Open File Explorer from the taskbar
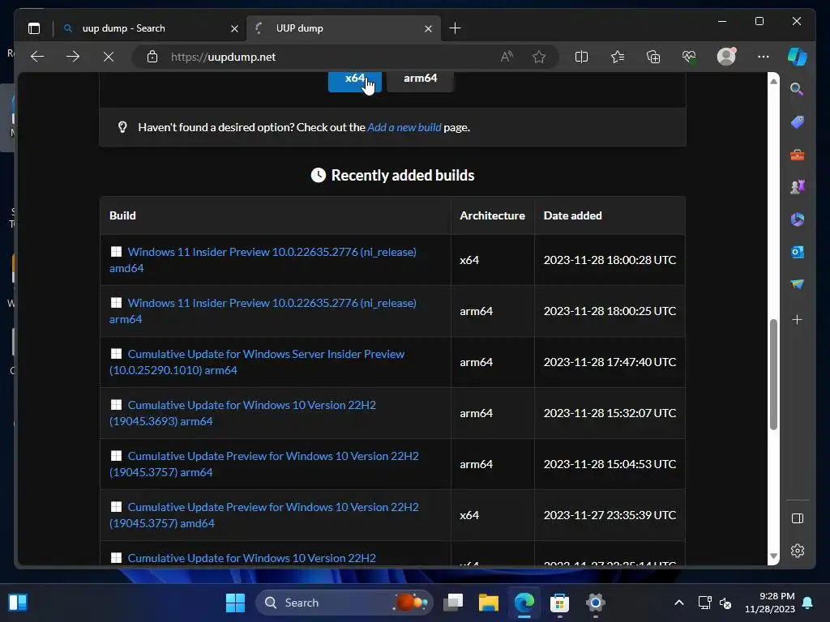The image size is (830, 622). (x=489, y=603)
